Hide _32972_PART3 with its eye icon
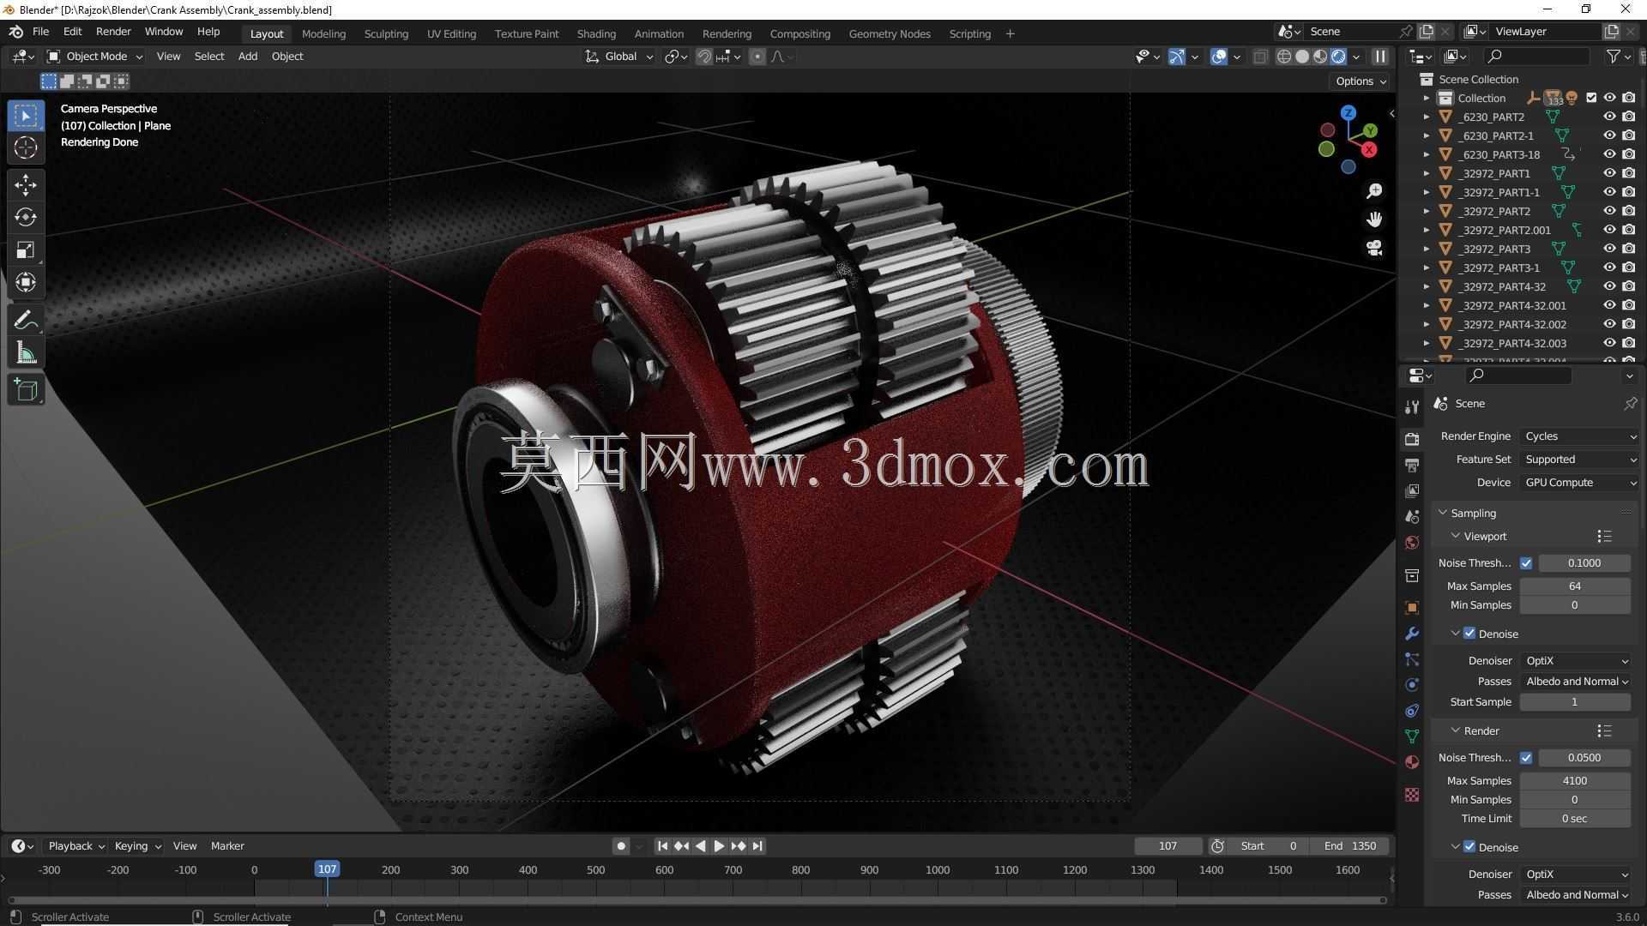This screenshot has width=1647, height=926. tap(1609, 249)
